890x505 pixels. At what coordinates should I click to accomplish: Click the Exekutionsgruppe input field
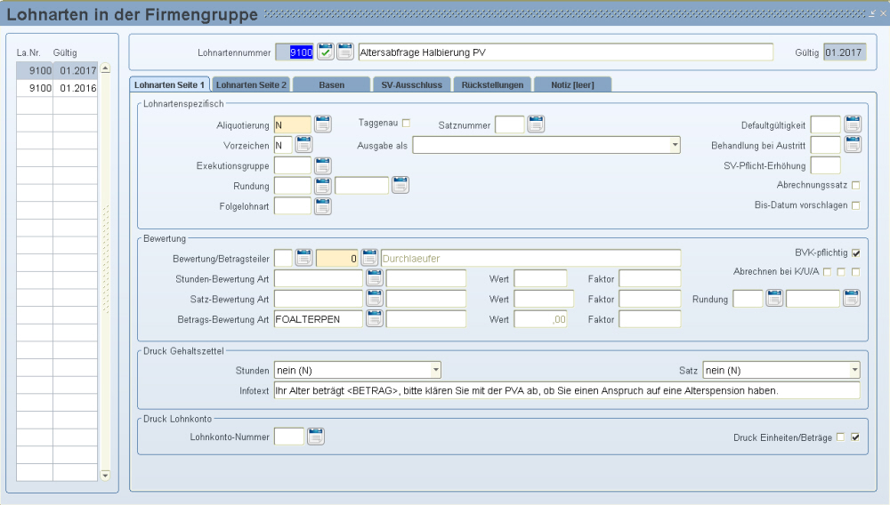(292, 165)
